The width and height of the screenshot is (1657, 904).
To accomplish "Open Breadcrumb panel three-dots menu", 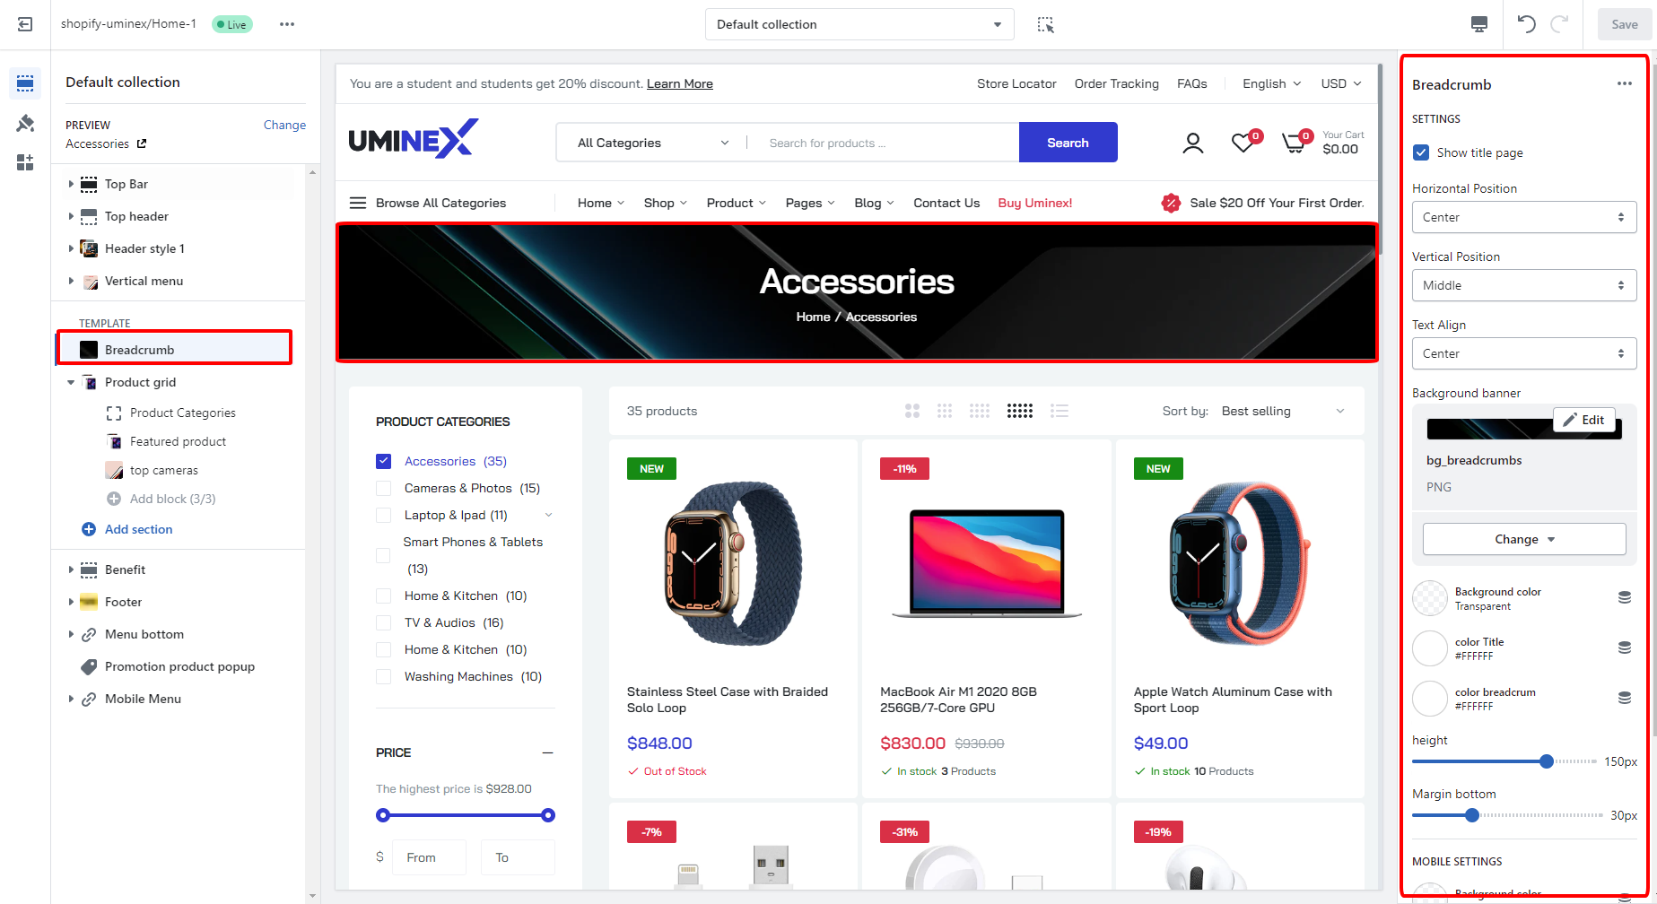I will pyautogui.click(x=1625, y=83).
